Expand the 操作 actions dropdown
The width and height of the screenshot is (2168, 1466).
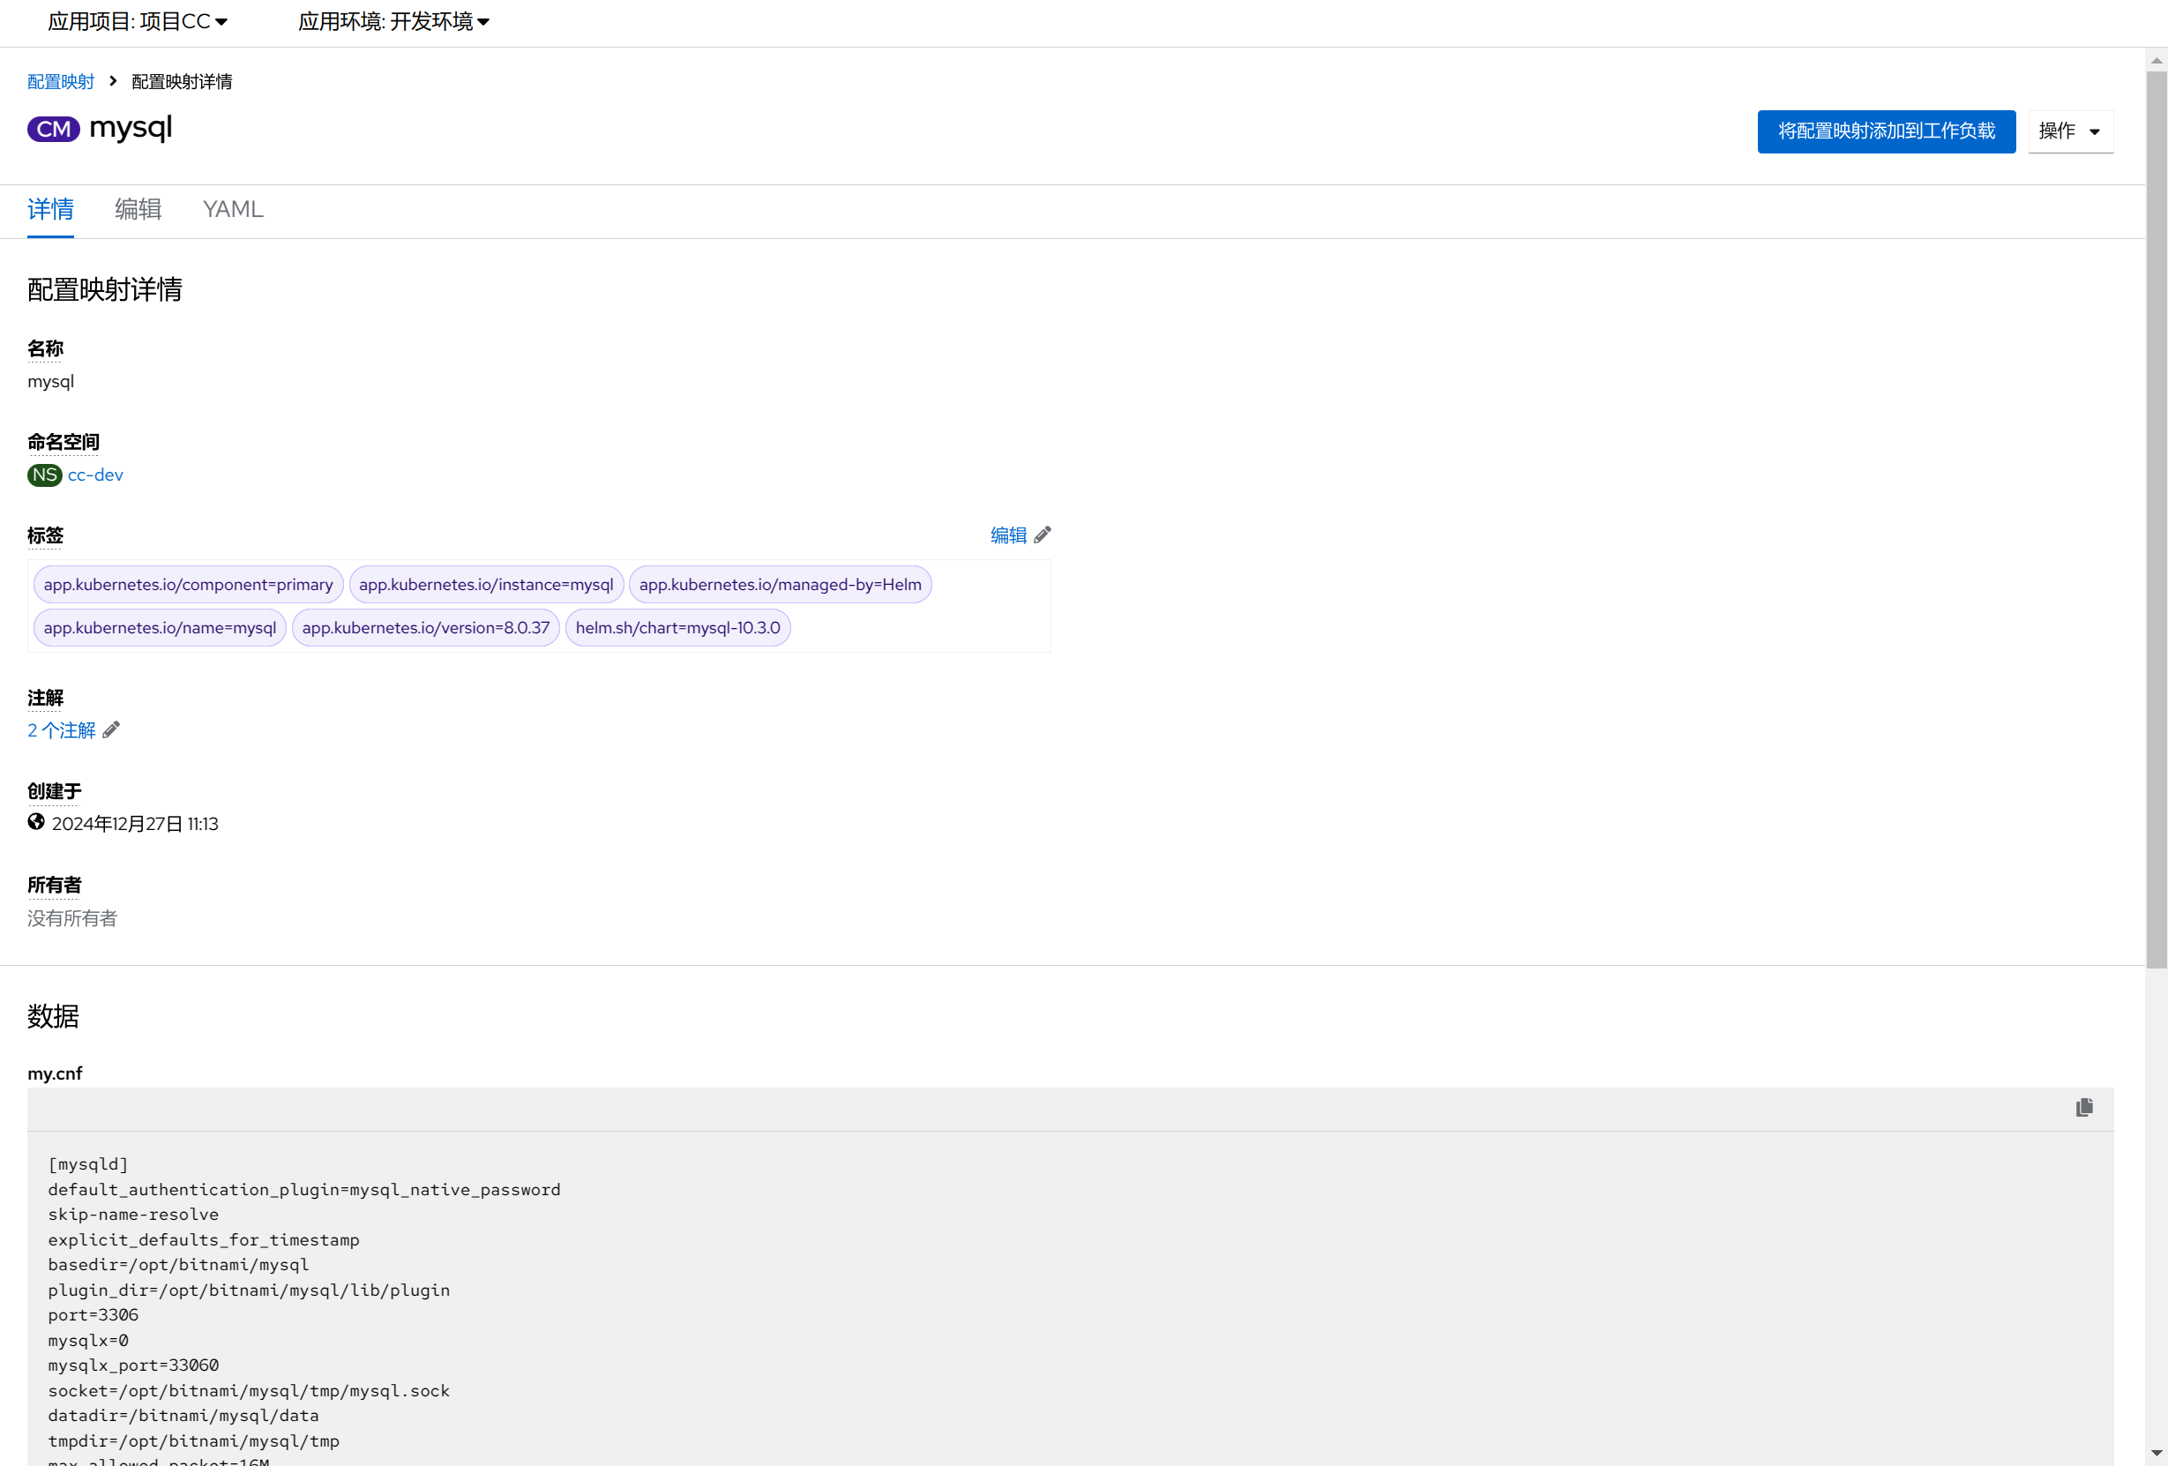2069,131
